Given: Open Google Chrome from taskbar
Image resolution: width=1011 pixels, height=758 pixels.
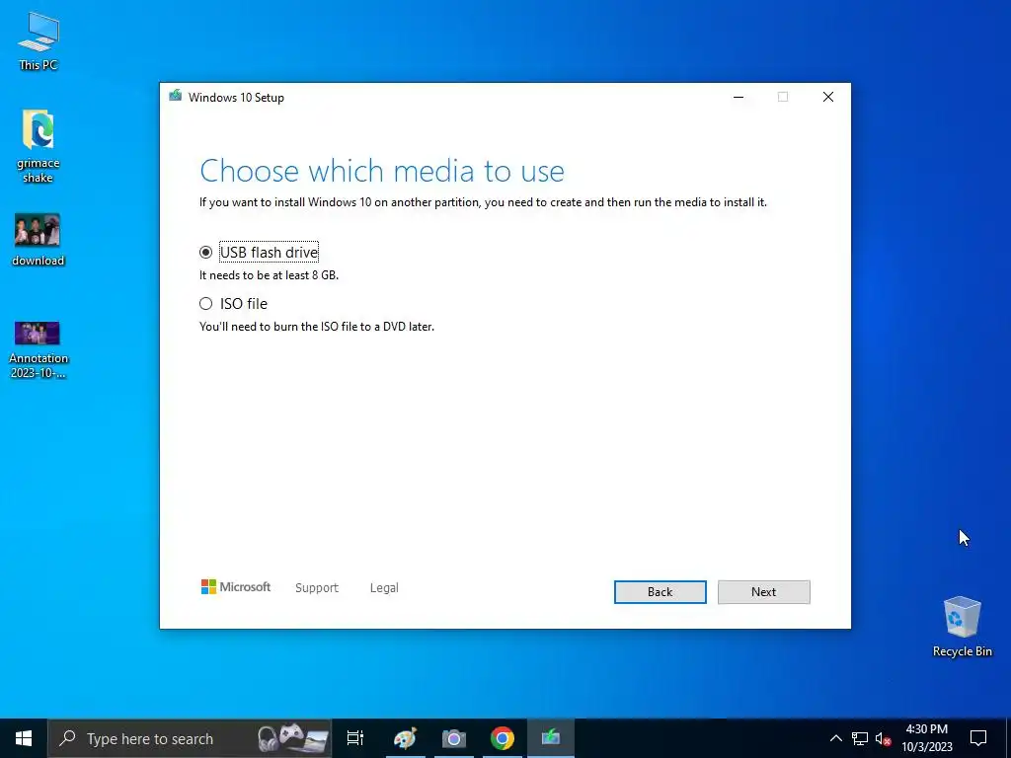Looking at the screenshot, I should pyautogui.click(x=503, y=738).
